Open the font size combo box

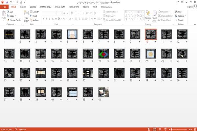coord(59,13)
